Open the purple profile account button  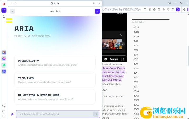pos(178,9)
